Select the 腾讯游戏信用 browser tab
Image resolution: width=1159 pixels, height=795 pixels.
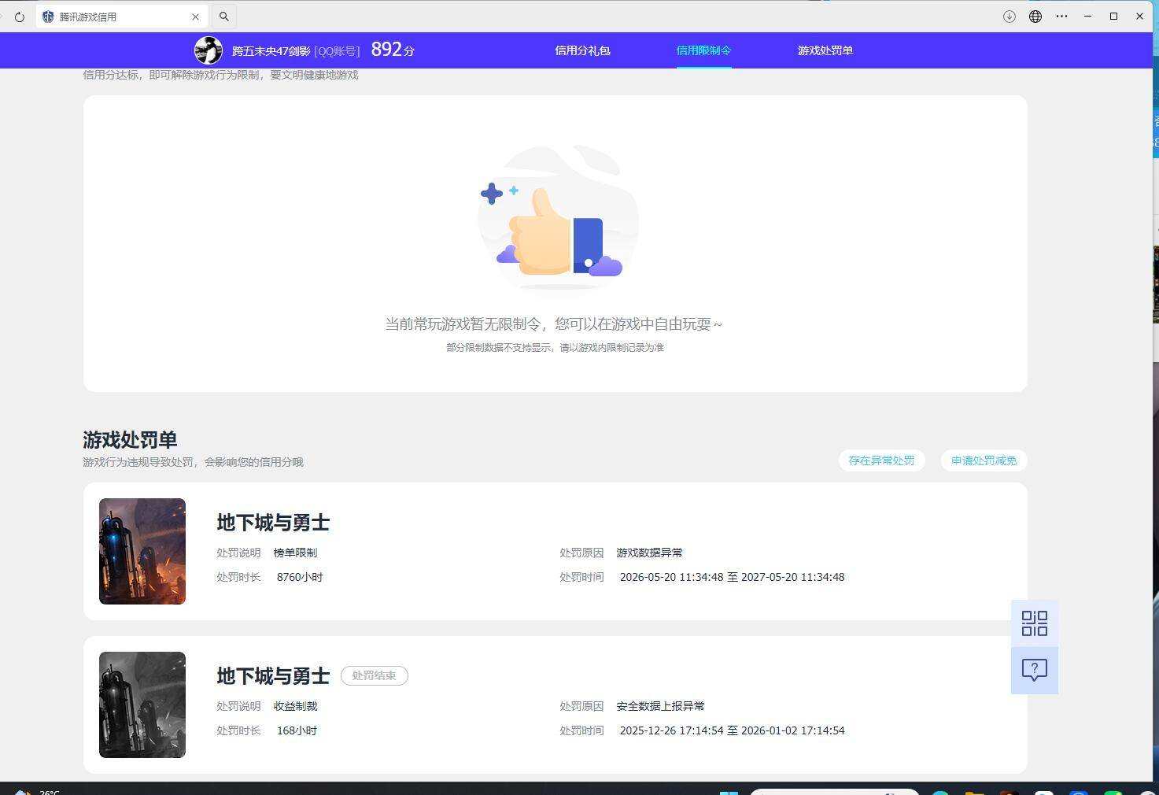pyautogui.click(x=121, y=17)
